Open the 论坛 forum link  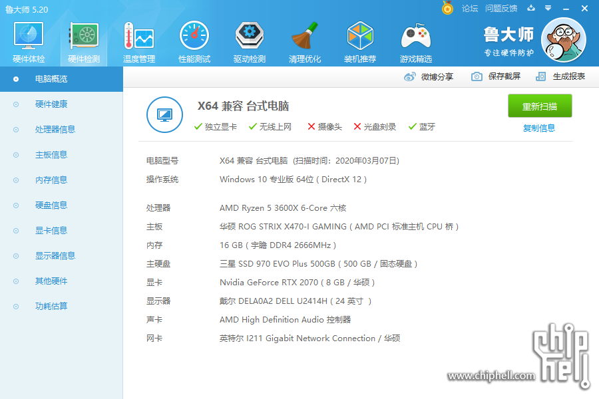coord(470,9)
